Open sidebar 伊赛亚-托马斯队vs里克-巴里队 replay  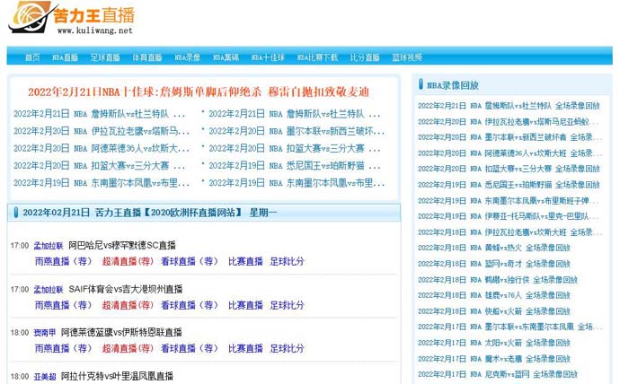click(x=509, y=216)
